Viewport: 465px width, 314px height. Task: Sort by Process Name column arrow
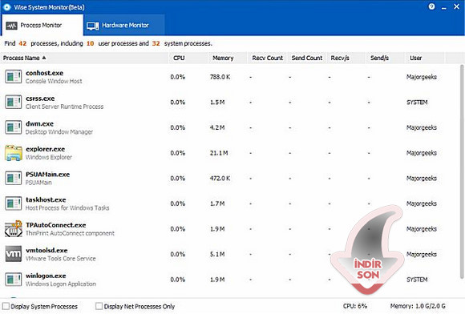[44, 58]
